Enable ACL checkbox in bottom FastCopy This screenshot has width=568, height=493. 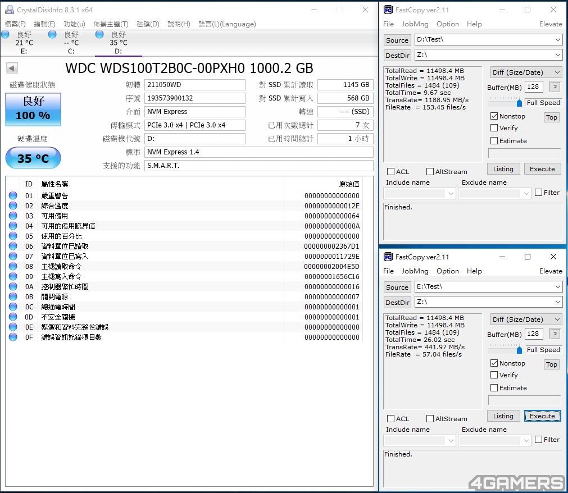(390, 418)
